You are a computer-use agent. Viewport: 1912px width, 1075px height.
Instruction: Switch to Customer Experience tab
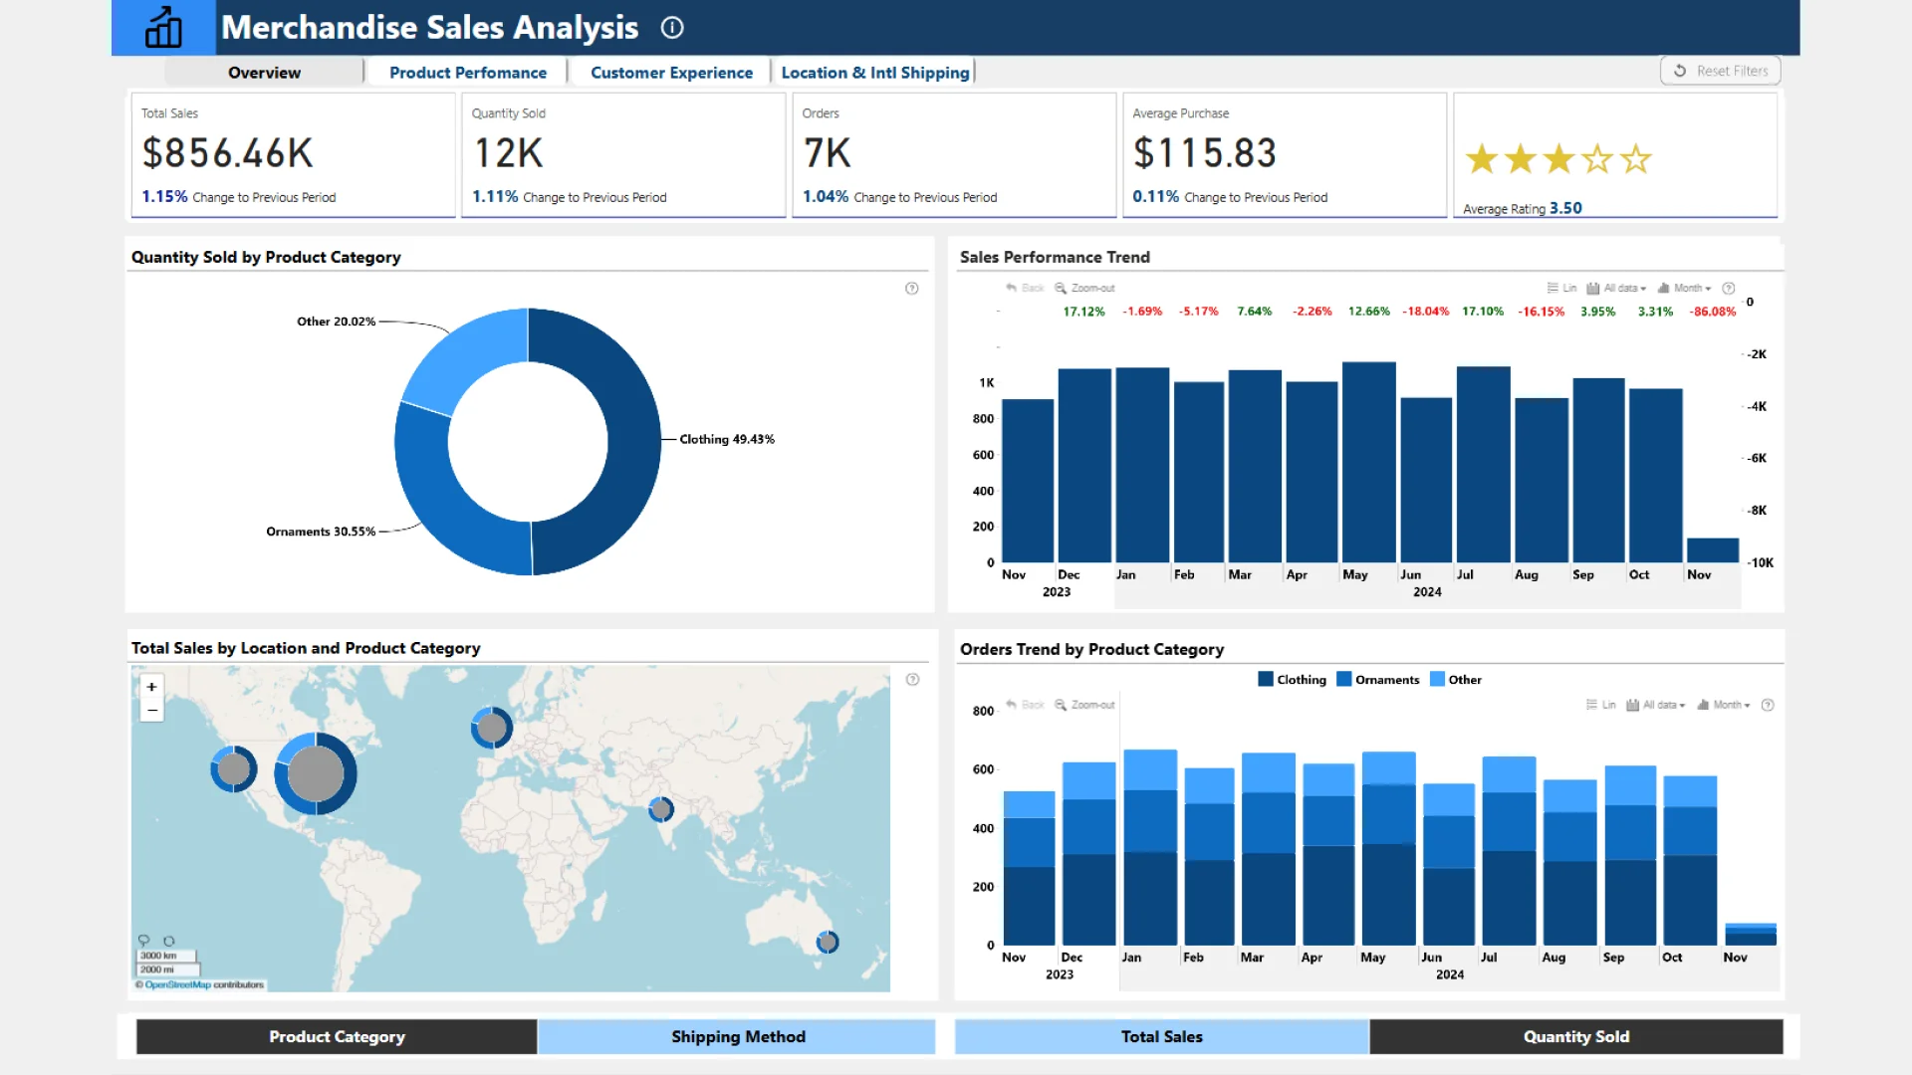(x=671, y=73)
